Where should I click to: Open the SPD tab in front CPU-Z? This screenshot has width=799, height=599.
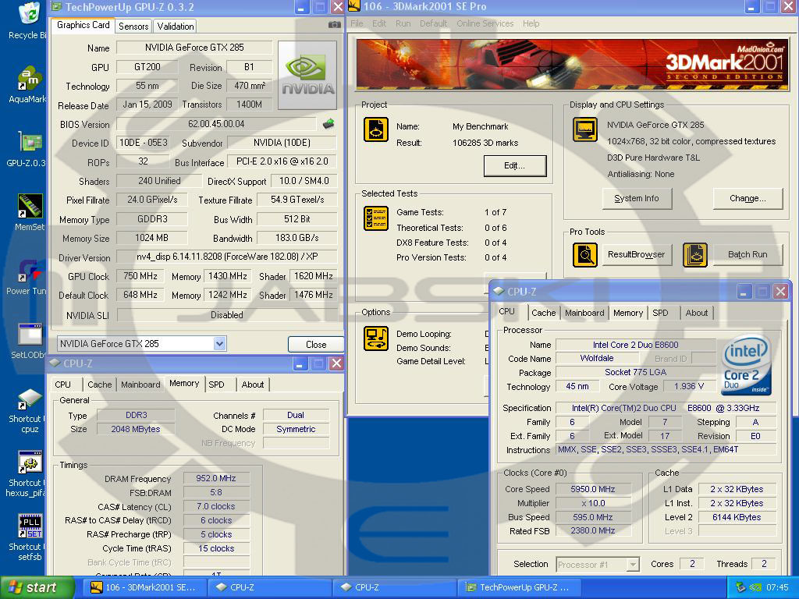(x=660, y=313)
